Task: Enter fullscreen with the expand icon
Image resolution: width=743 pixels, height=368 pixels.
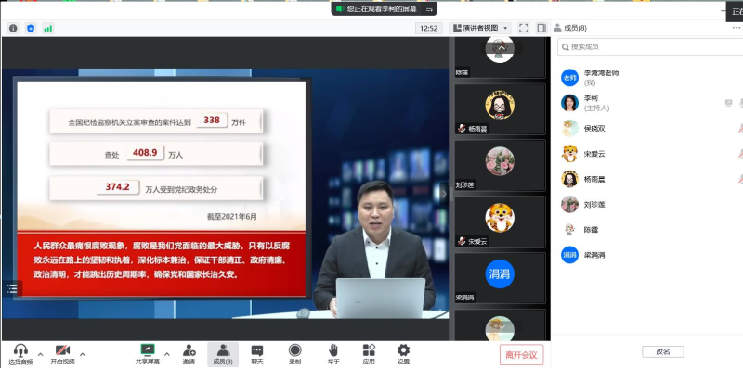Action: [523, 28]
